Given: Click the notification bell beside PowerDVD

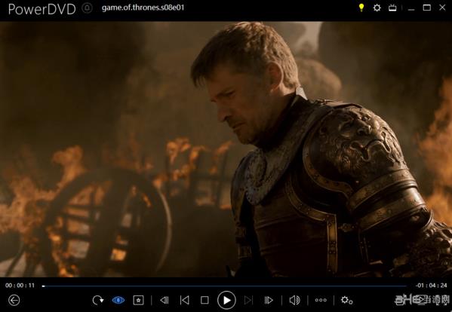Looking at the screenshot, I should pyautogui.click(x=87, y=8).
